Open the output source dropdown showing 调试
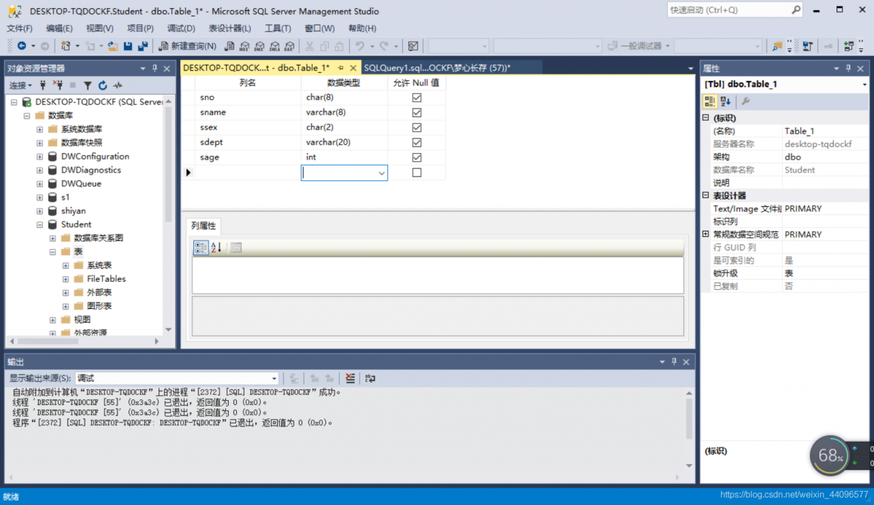This screenshot has width=874, height=505. pos(274,378)
